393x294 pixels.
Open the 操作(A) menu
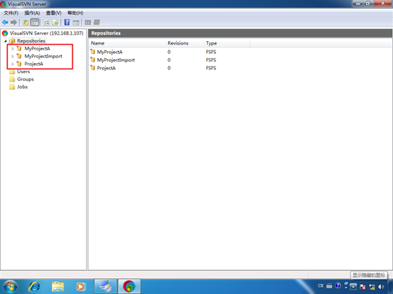click(32, 13)
